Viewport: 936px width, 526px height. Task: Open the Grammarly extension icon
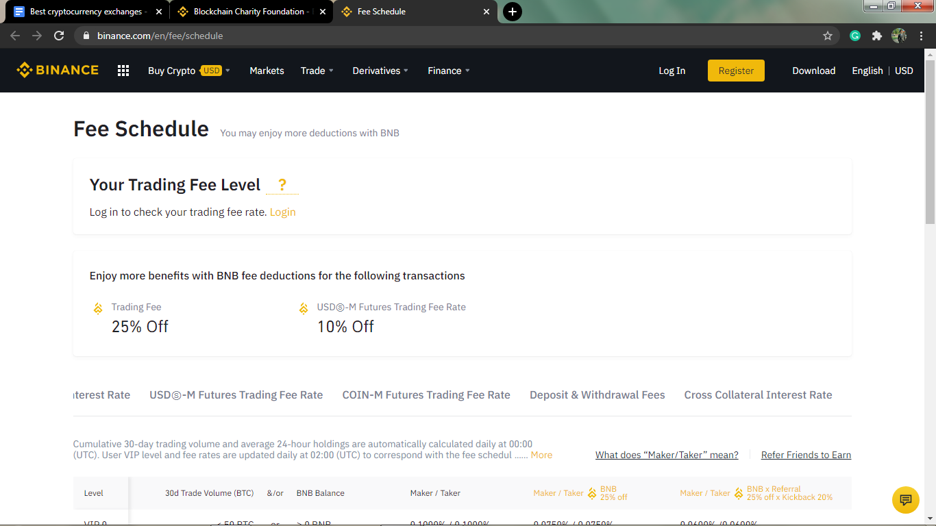855,36
